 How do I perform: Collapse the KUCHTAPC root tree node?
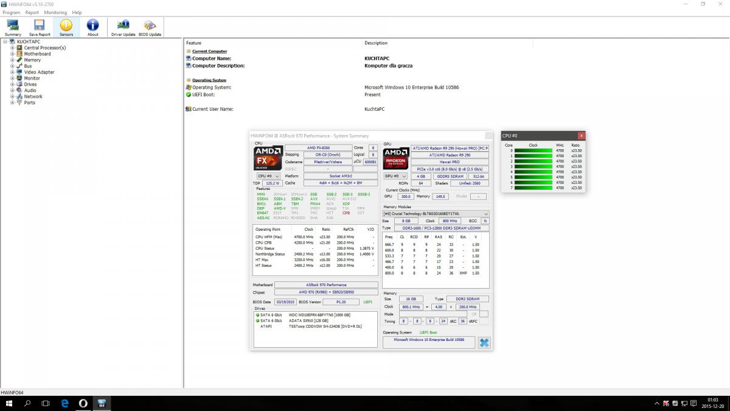click(5, 41)
